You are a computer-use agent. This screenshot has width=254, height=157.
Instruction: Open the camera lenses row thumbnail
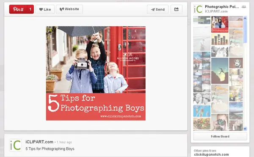(x=220, y=39)
